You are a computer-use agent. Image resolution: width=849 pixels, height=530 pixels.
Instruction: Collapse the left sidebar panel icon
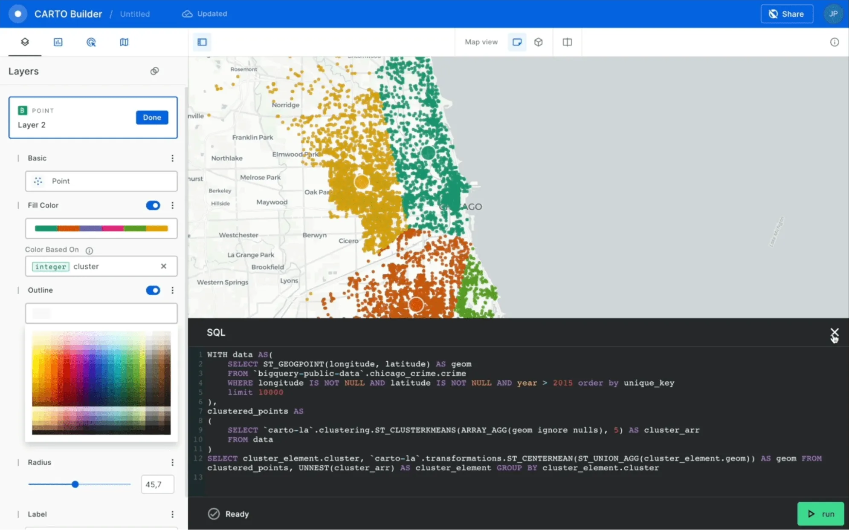coord(201,42)
